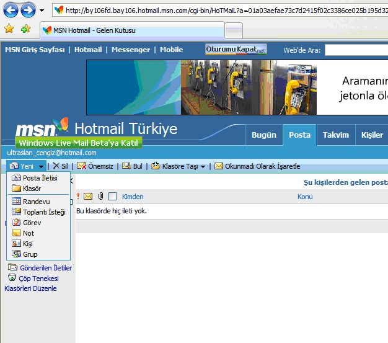The height and width of the screenshot is (343, 388).
Task: Click the Windows Live Mail Beta'ya Katıl button
Action: point(79,143)
